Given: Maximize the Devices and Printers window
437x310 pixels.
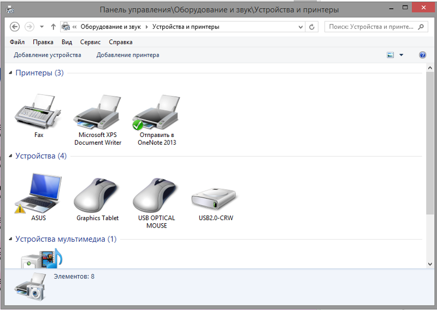Looking at the screenshot, I should click(405, 8).
